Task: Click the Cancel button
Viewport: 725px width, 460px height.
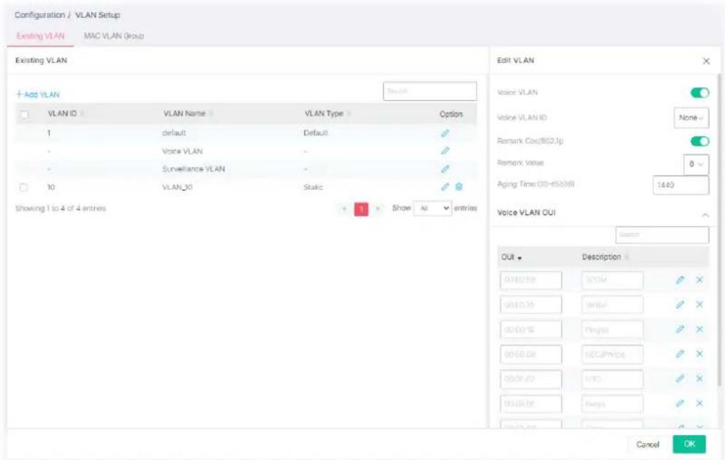Action: (x=648, y=444)
